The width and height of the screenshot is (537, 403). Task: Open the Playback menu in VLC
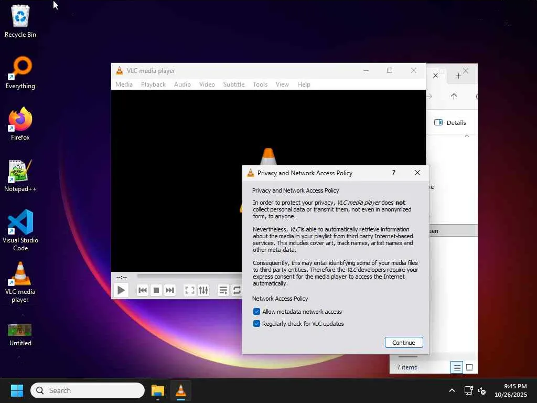[x=154, y=84]
